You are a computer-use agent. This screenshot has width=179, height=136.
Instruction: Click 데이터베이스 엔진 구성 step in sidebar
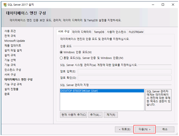pos(18,80)
